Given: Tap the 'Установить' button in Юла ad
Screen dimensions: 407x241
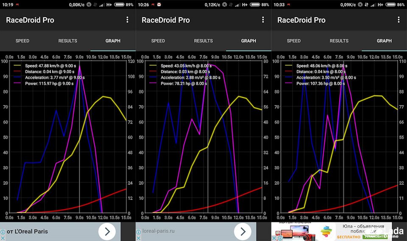Looking at the screenshot, I should pyautogui.click(x=375, y=236).
